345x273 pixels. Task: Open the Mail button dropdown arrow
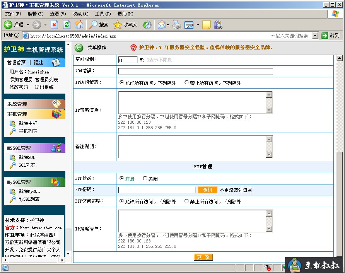pos(168,25)
